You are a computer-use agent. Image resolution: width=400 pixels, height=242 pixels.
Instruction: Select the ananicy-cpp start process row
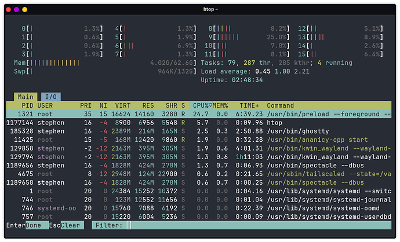tap(199, 140)
